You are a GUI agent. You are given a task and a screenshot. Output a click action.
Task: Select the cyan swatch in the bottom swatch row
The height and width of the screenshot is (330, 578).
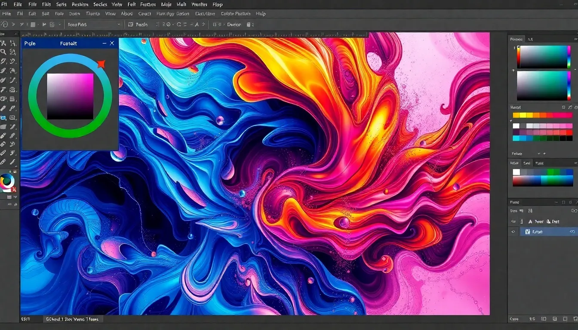516,138
